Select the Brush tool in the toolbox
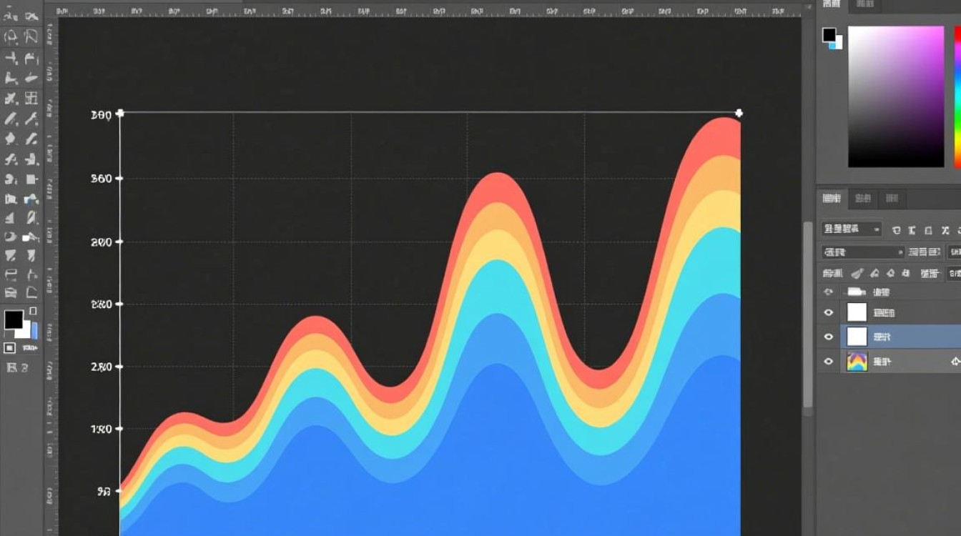 coord(11,119)
